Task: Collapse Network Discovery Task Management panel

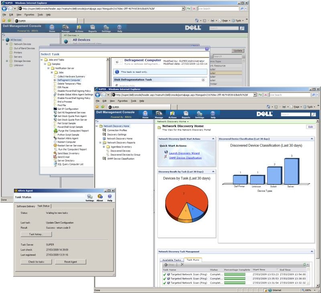Action: point(312,251)
